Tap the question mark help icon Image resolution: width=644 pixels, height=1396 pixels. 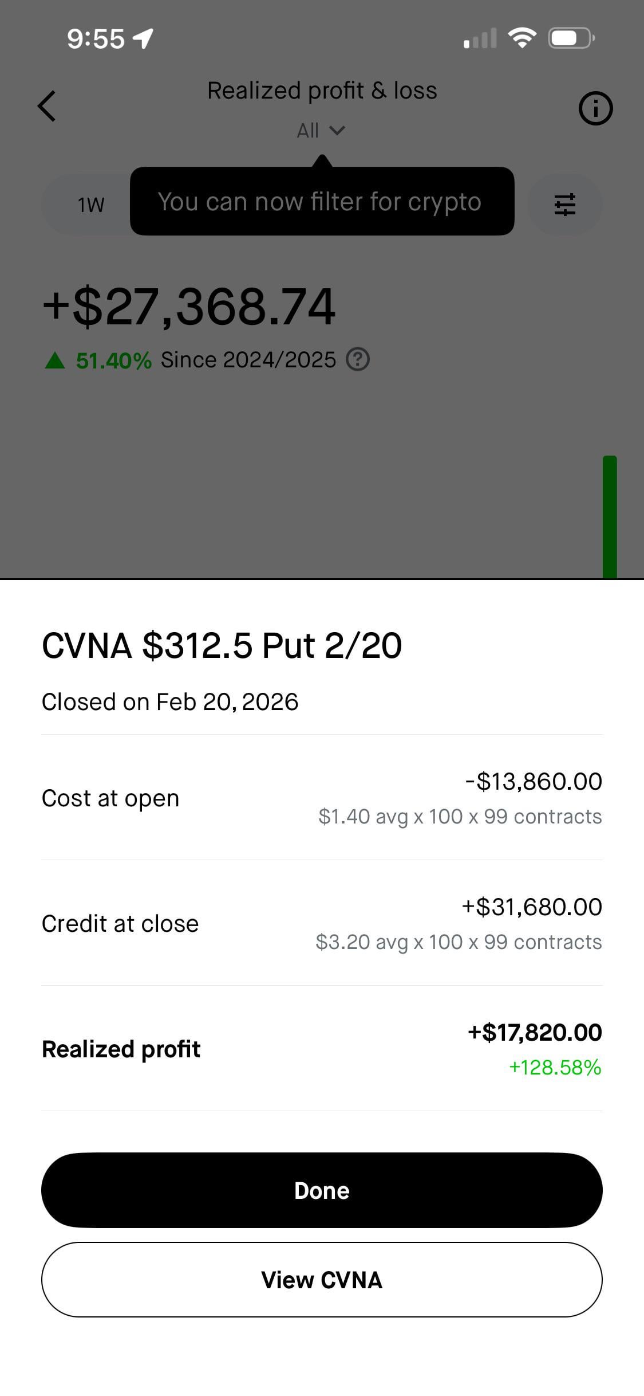[358, 360]
